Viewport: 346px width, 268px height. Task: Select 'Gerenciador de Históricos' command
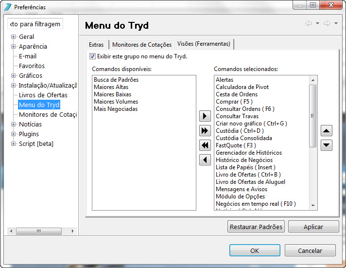pyautogui.click(x=249, y=152)
